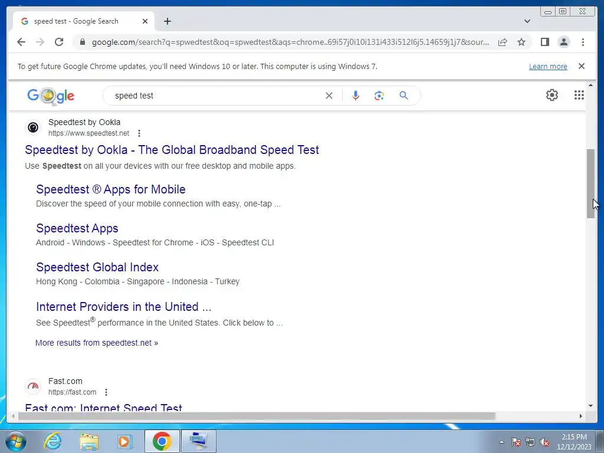This screenshot has width=604, height=453.
Task: Open the Speedtest Apps link
Action: point(77,228)
